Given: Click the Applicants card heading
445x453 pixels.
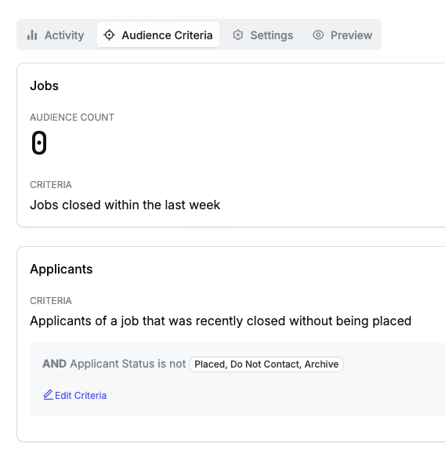Looking at the screenshot, I should pos(61,270).
